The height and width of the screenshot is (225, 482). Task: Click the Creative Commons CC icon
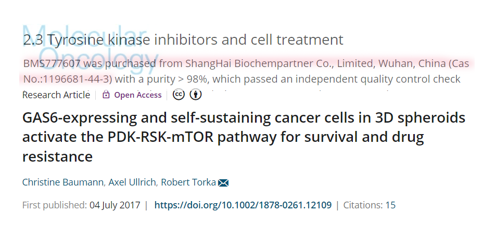tap(179, 95)
